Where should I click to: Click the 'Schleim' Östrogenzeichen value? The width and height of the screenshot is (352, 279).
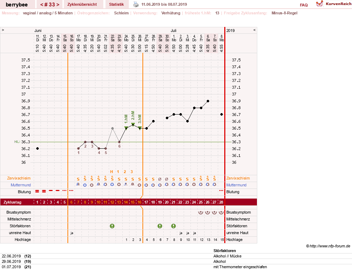point(121,13)
